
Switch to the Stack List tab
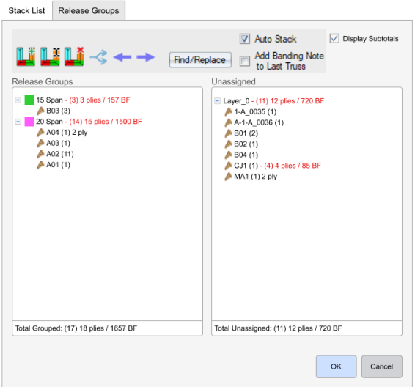[x=26, y=10]
